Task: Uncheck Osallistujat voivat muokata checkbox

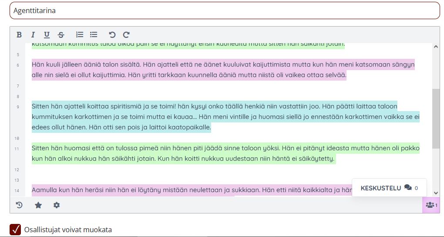Action: 15,230
